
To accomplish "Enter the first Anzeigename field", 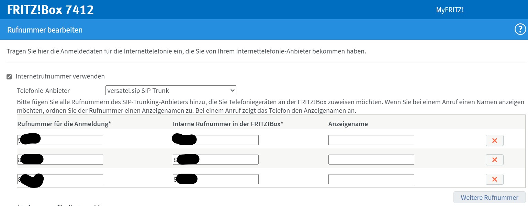I will [371, 140].
